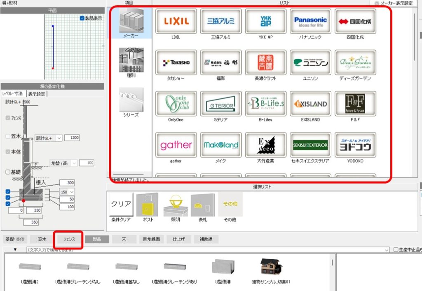Toggle the 製品表示 checkbox
422x291 pixels.
pos(82,18)
